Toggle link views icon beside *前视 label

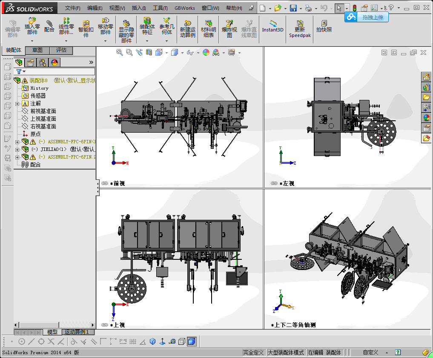pyautogui.click(x=105, y=183)
